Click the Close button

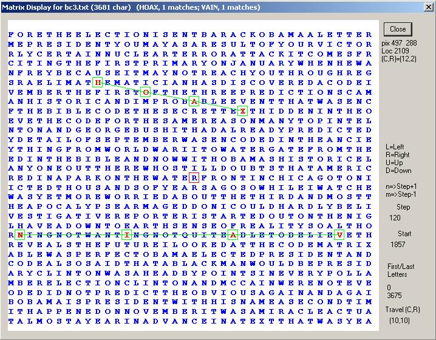pos(398,29)
